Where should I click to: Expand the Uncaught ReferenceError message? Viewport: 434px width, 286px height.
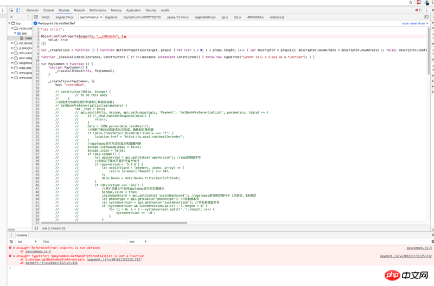(14, 248)
